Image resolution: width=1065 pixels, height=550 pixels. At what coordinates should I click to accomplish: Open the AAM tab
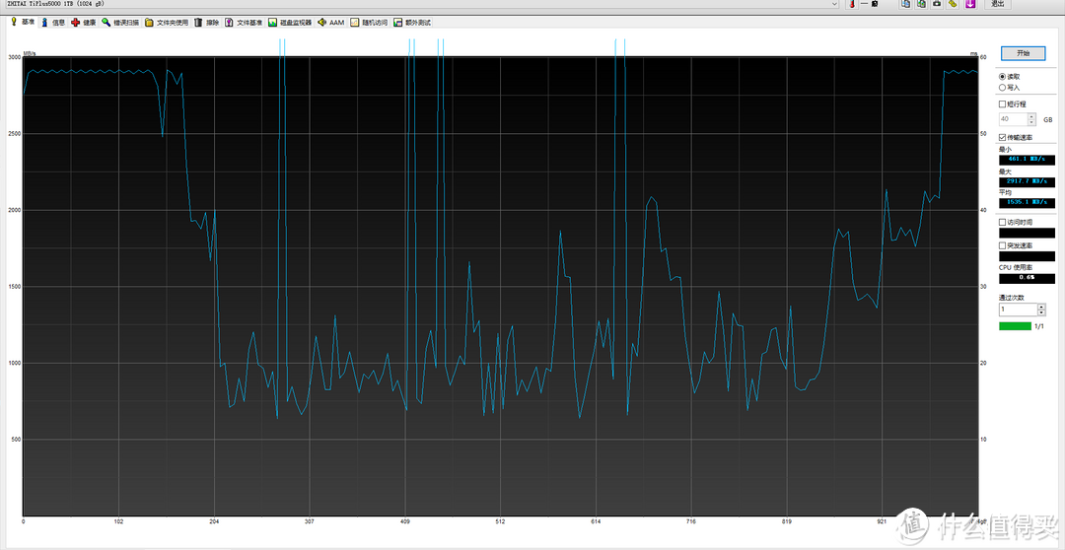point(330,23)
